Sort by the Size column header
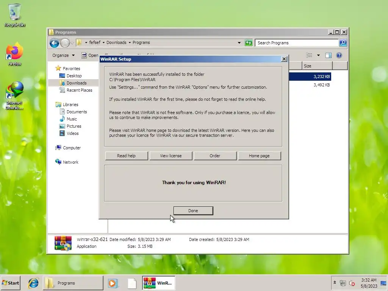388x291 pixels. coord(317,66)
